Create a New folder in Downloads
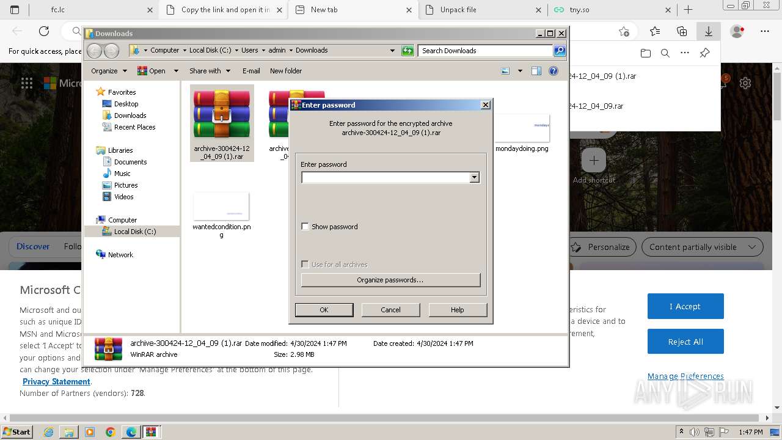 [x=286, y=71]
